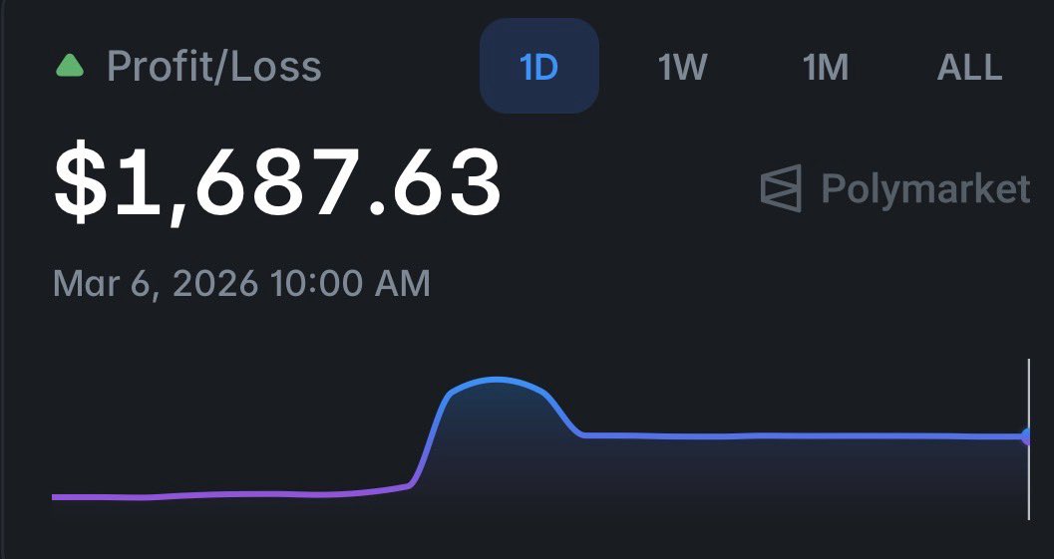Click the Mar 6, 2026 10:00 AM timestamp
The width and height of the screenshot is (1054, 559).
point(241,284)
